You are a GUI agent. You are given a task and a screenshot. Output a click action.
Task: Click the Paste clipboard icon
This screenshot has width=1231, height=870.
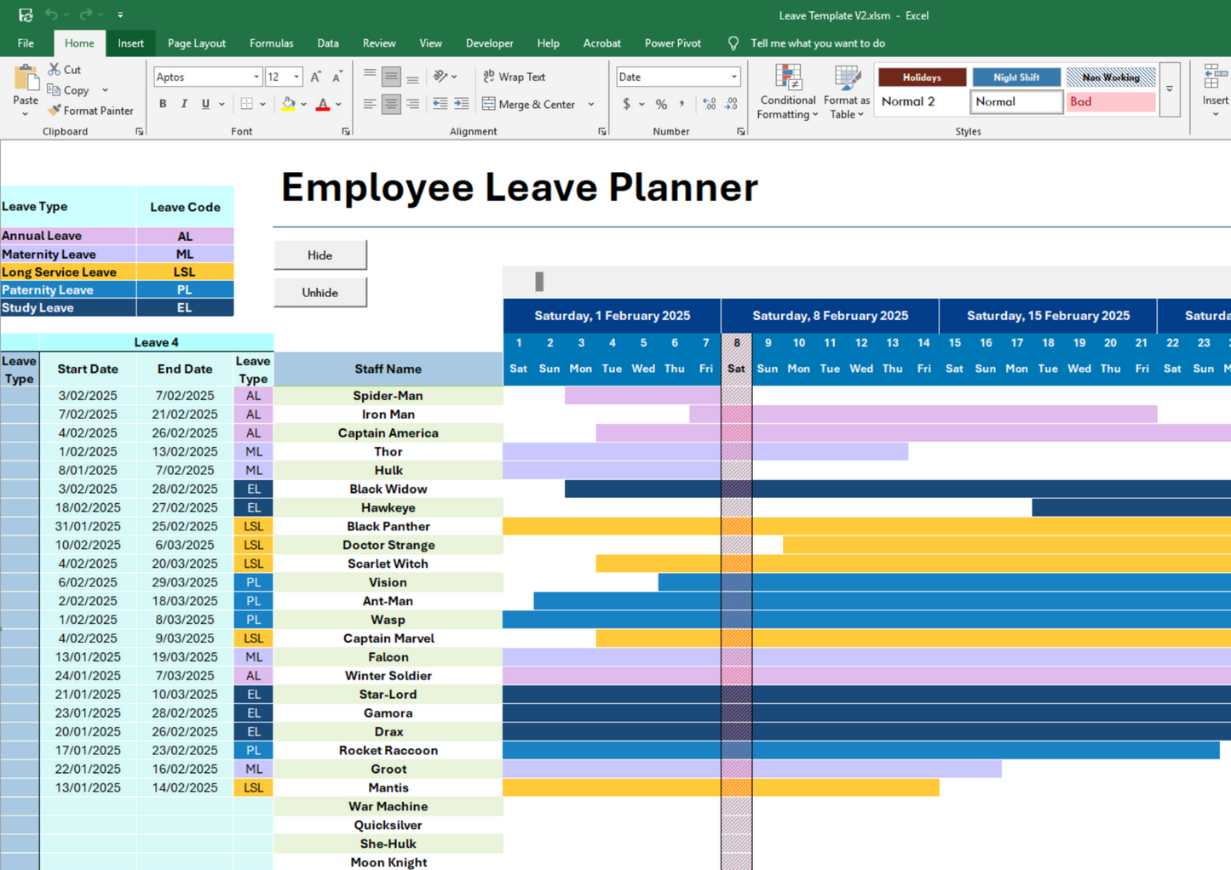pos(26,79)
